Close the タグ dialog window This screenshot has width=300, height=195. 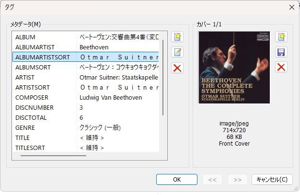pyautogui.click(x=292, y=7)
